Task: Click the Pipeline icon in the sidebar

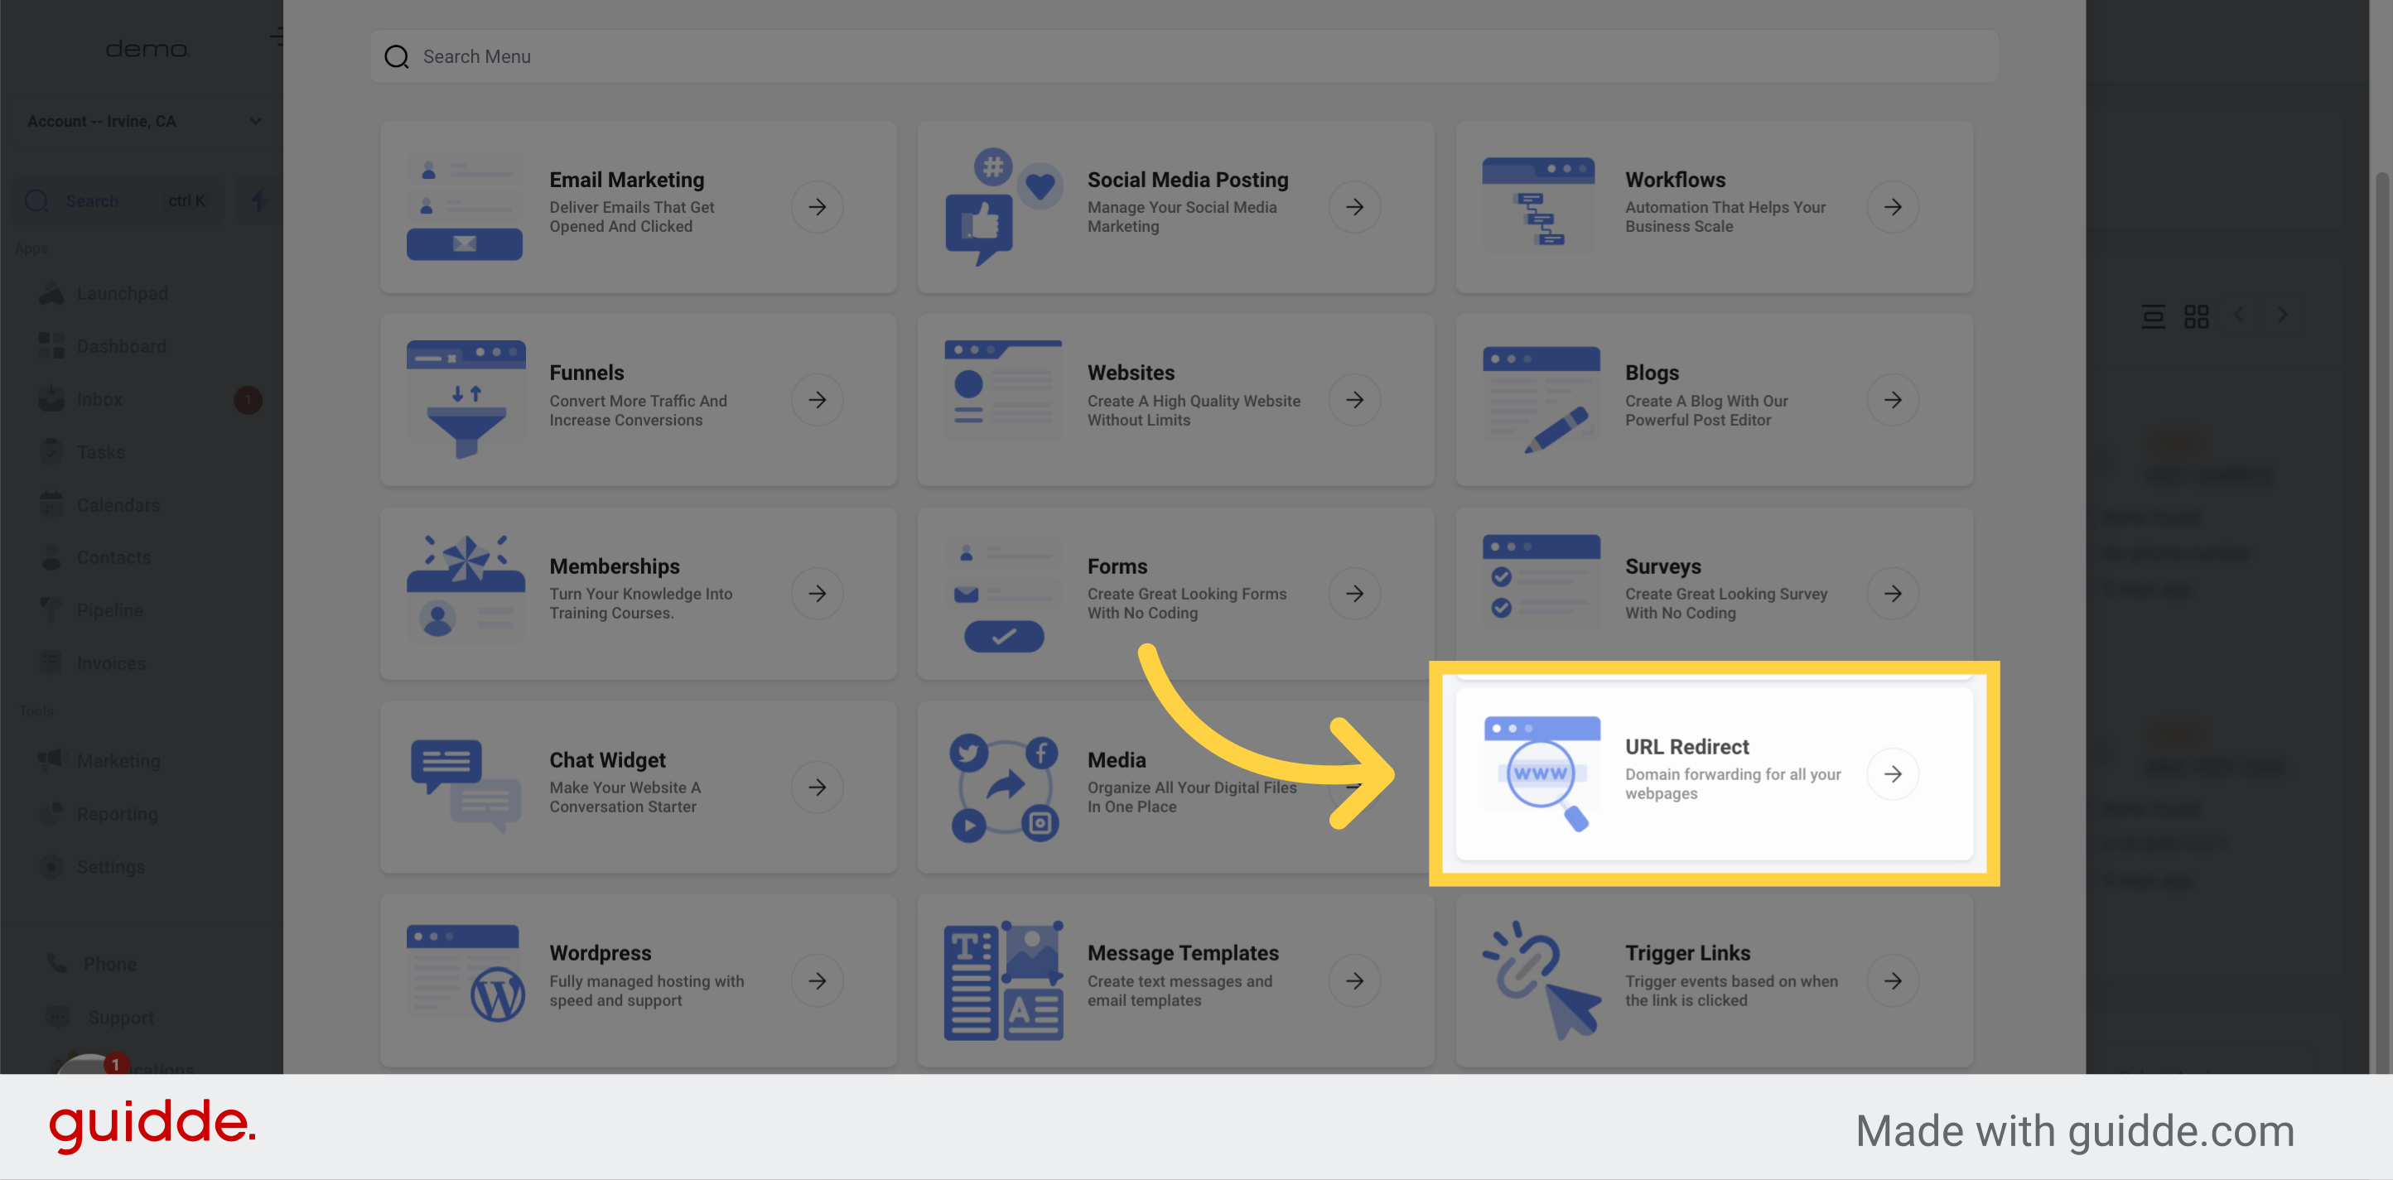Action: coord(53,610)
